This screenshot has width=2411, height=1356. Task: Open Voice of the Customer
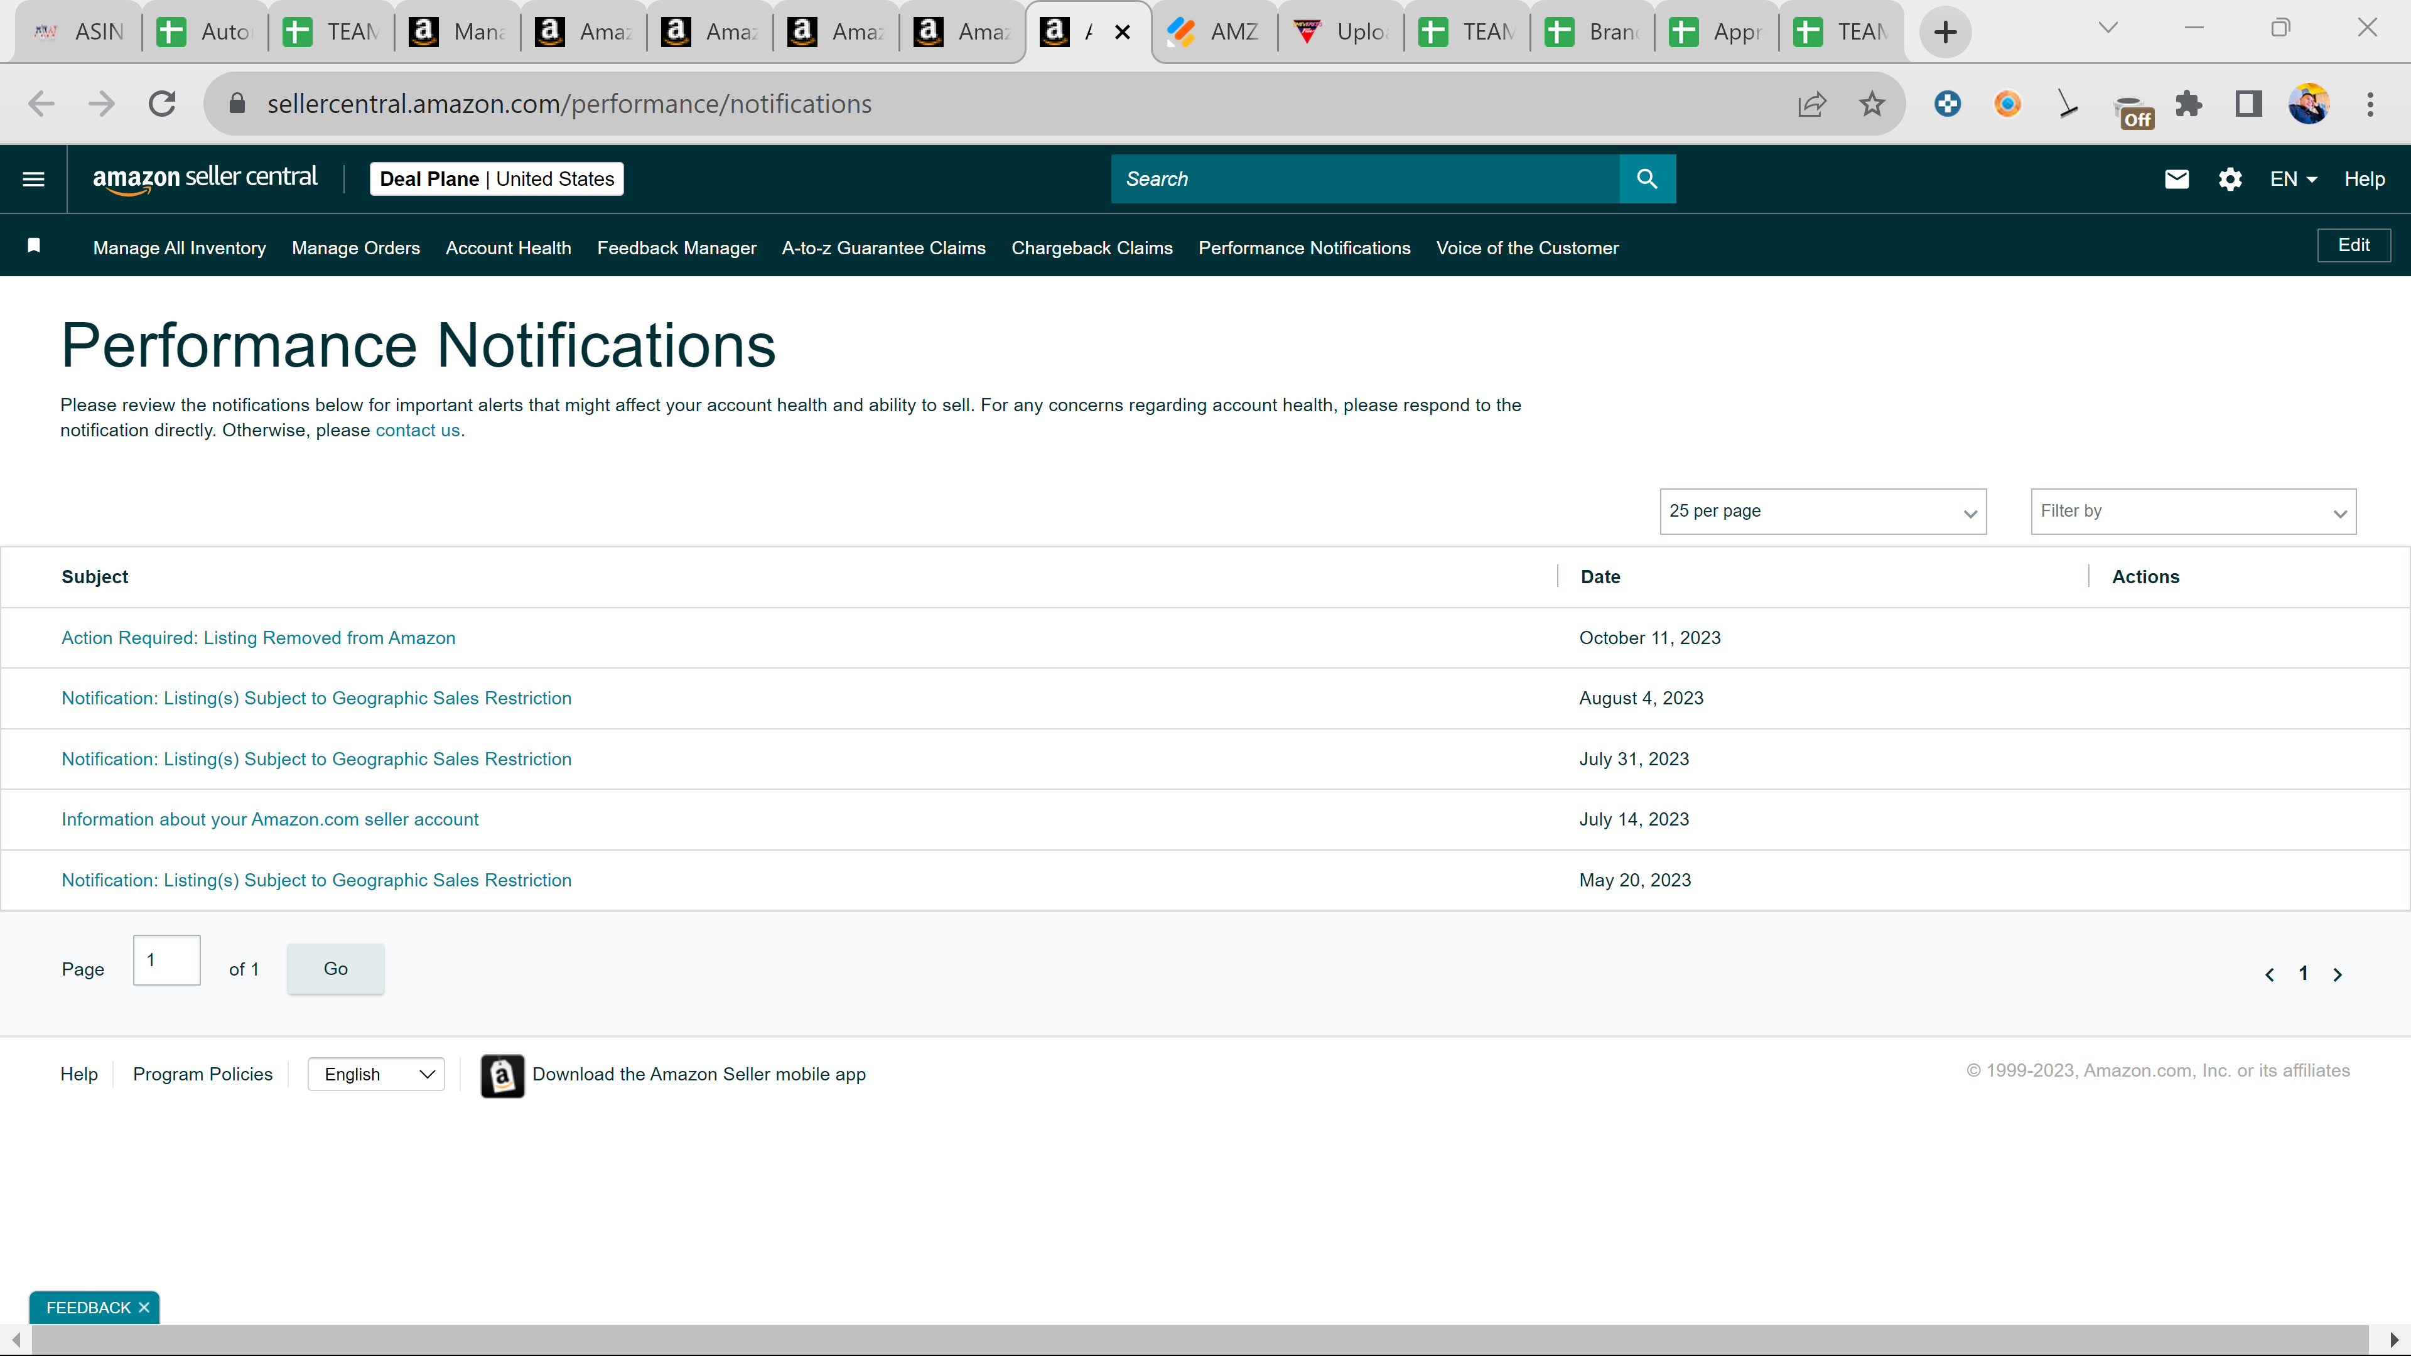(1528, 248)
